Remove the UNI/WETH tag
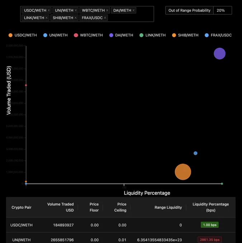 pos(76,10)
